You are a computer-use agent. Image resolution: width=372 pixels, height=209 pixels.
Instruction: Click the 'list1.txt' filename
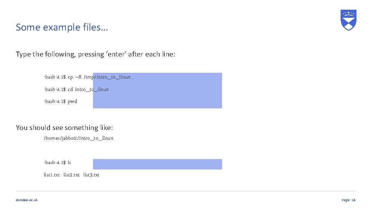click(x=52, y=175)
